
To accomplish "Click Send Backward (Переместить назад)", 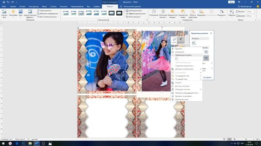I will click(x=183, y=14).
